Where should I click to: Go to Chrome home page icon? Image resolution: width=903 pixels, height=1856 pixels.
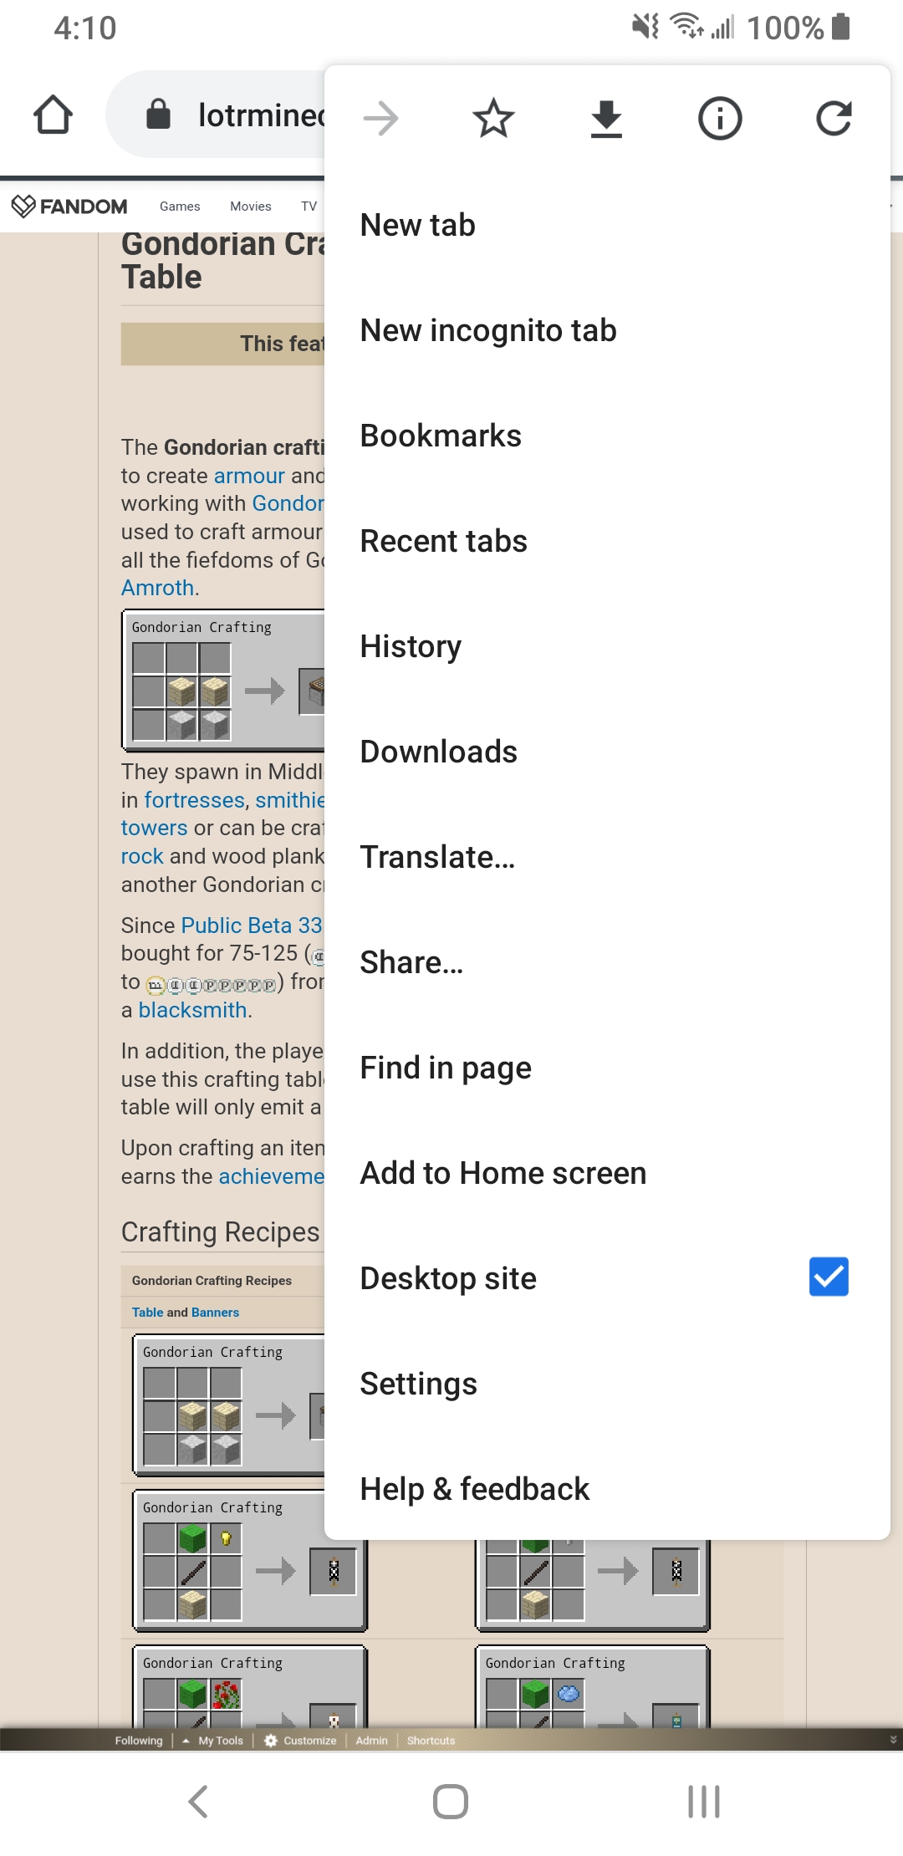(53, 115)
